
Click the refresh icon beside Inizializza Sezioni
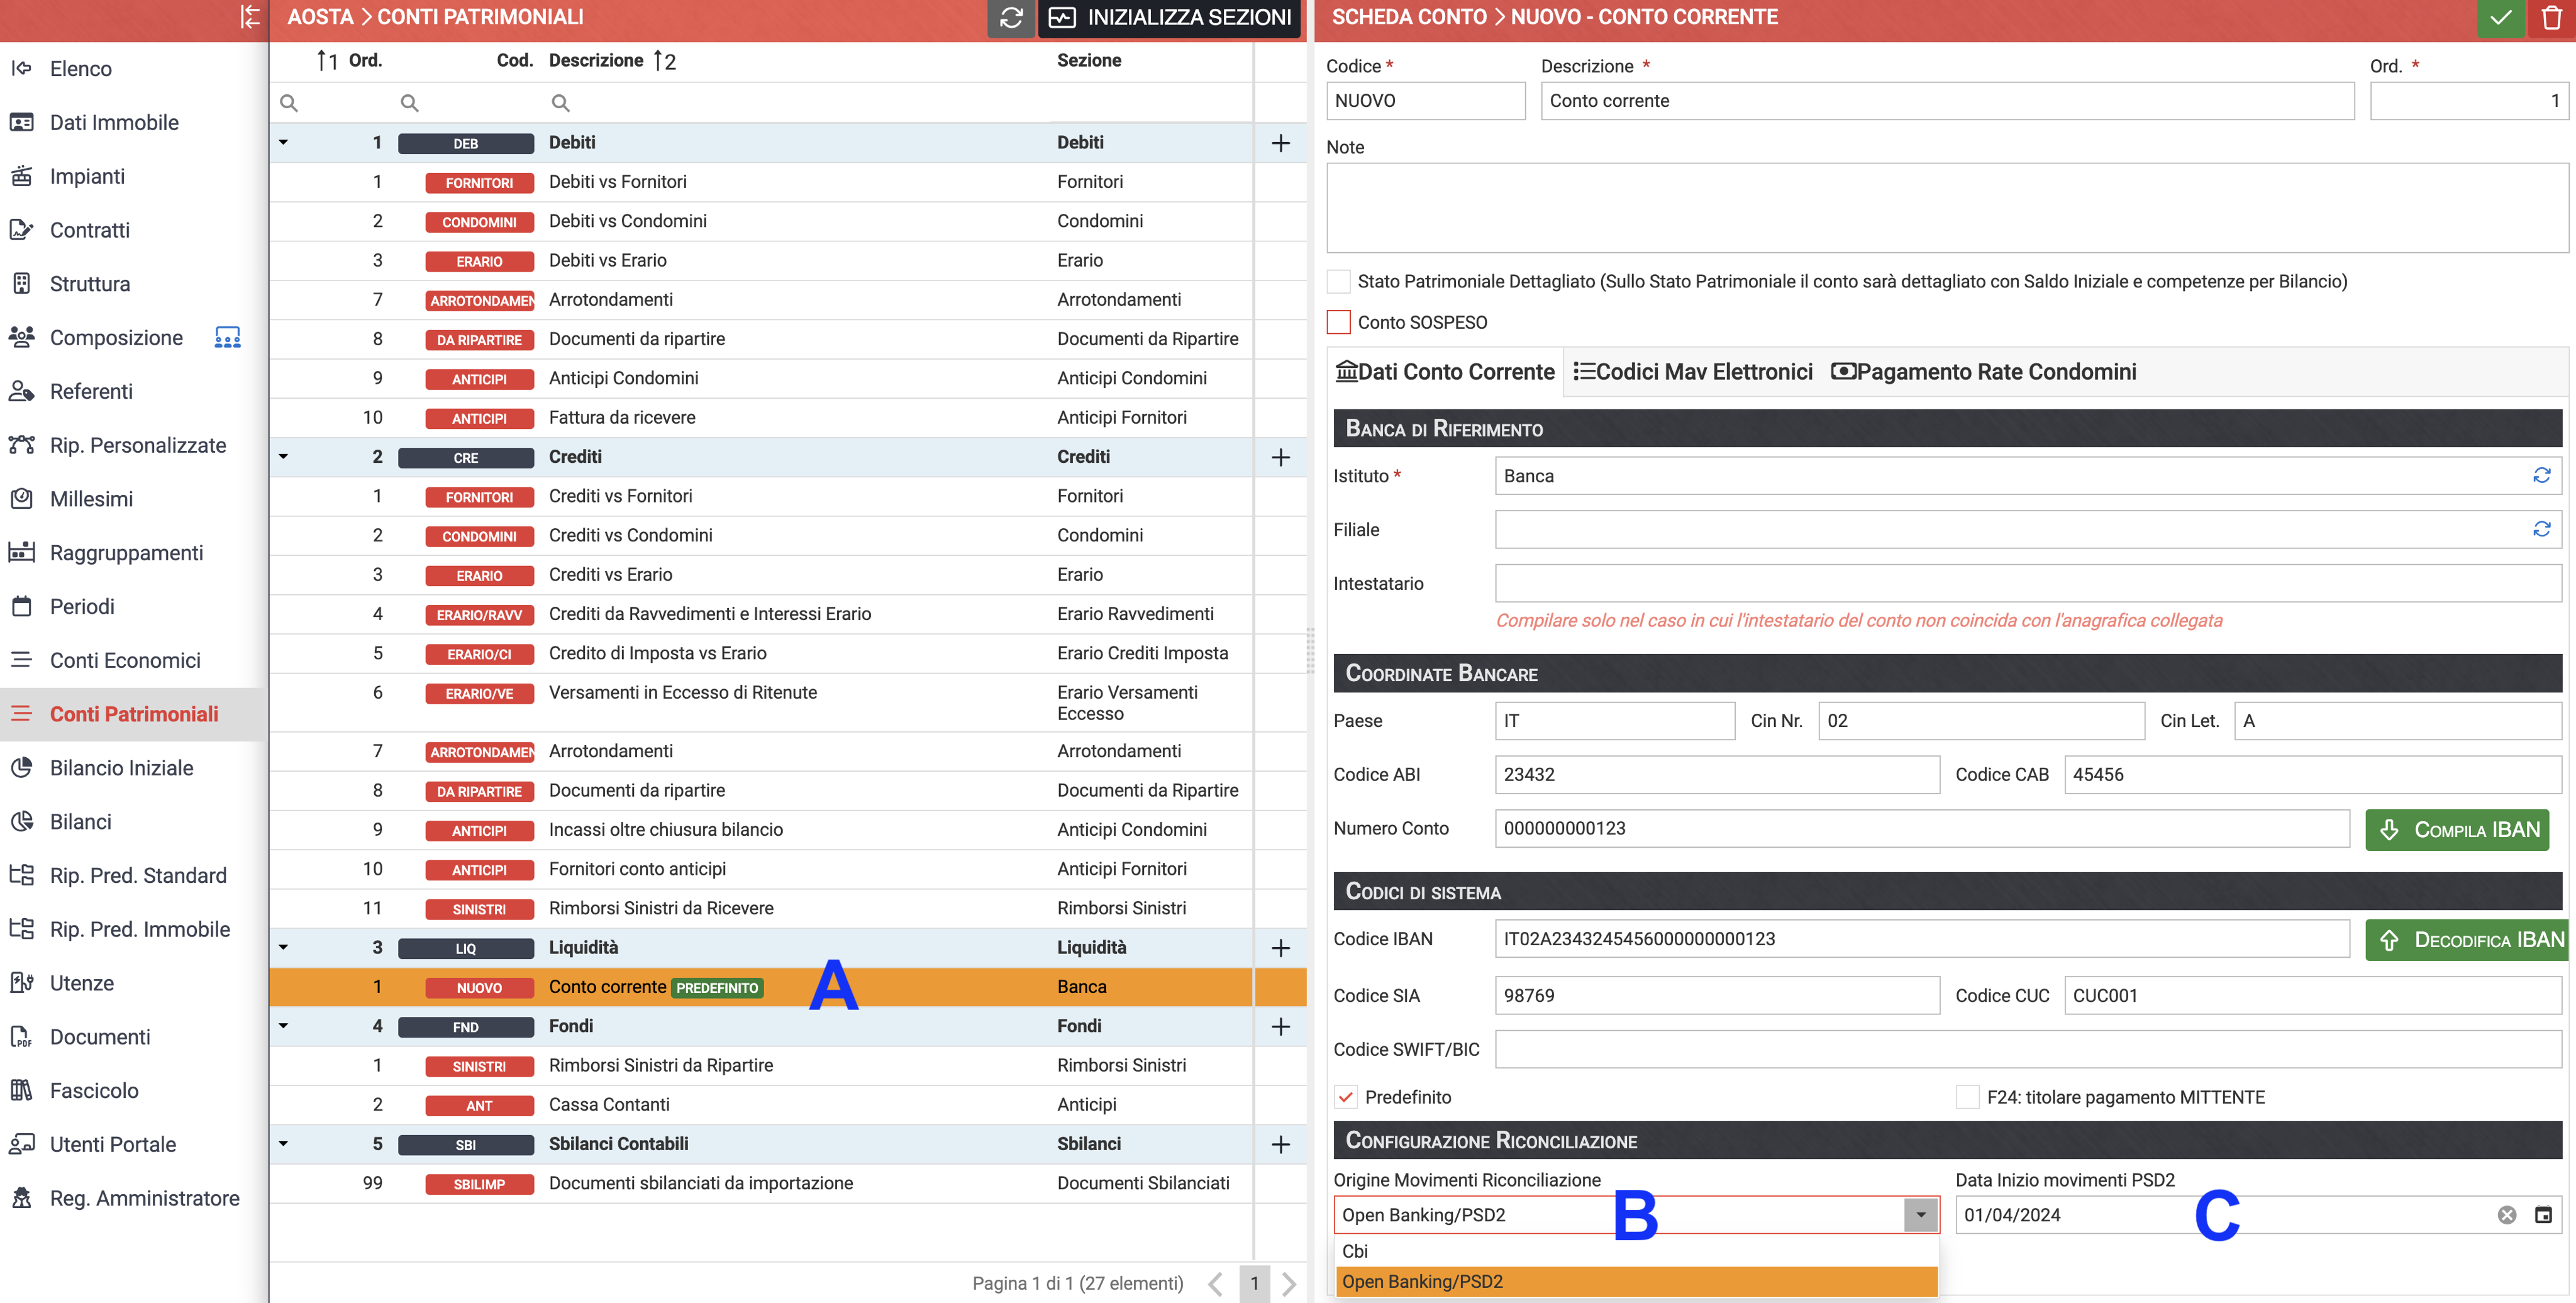(x=1011, y=18)
